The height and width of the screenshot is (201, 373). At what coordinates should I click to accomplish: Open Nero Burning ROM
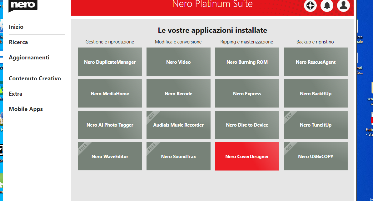[247, 62]
